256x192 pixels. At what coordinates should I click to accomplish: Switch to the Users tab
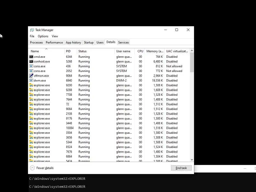[x=100, y=42]
